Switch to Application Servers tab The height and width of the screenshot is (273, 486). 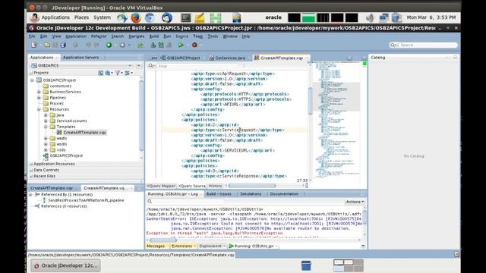[80, 58]
